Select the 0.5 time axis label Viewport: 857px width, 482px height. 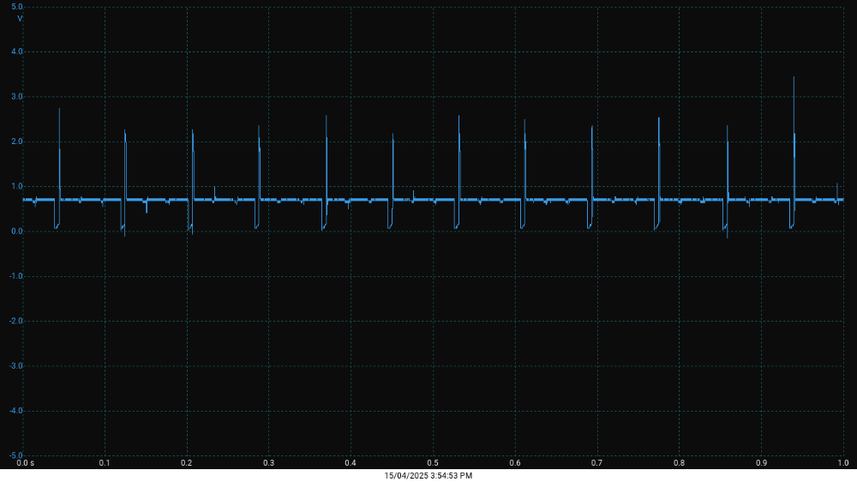(433, 463)
